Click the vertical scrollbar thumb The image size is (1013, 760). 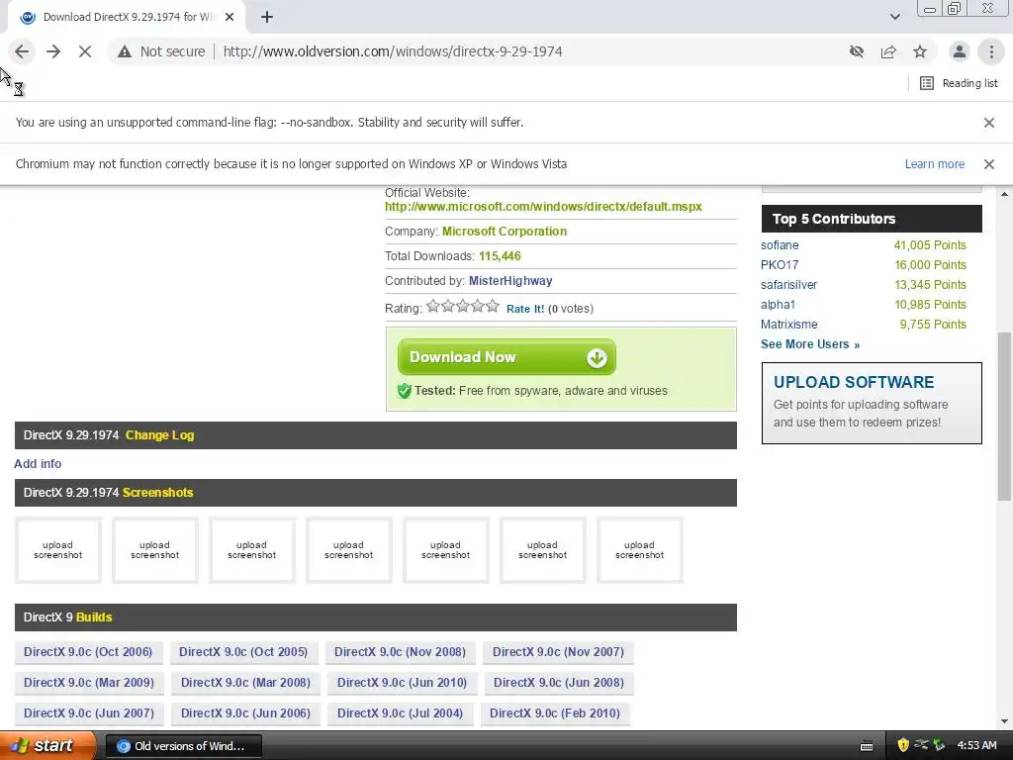(x=1005, y=417)
